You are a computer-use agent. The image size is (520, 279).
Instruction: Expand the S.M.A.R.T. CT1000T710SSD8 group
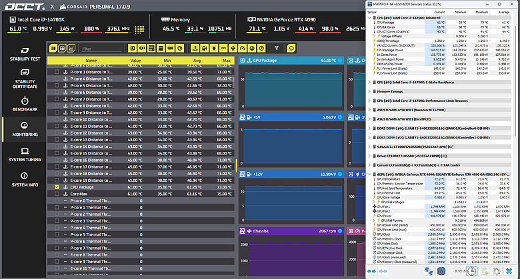369,146
